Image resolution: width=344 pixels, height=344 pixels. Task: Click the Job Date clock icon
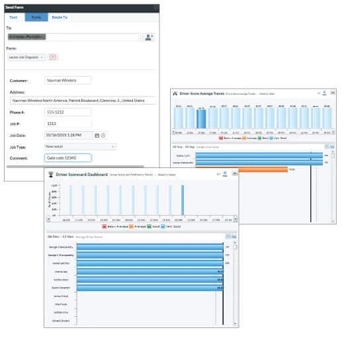click(x=103, y=136)
